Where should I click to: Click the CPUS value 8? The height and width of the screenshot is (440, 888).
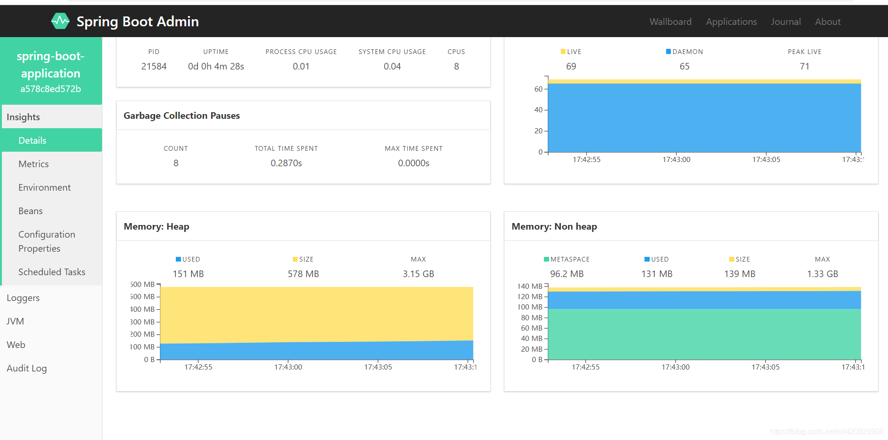click(456, 66)
